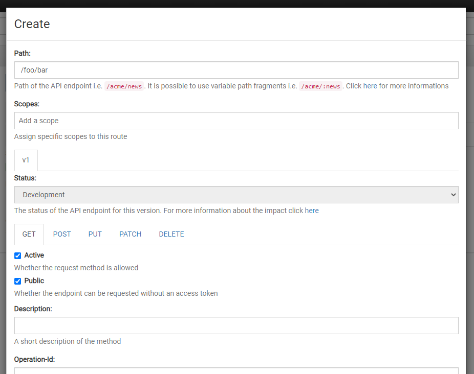Click the access token hint under Public
The width and height of the screenshot is (474, 374).
point(116,293)
